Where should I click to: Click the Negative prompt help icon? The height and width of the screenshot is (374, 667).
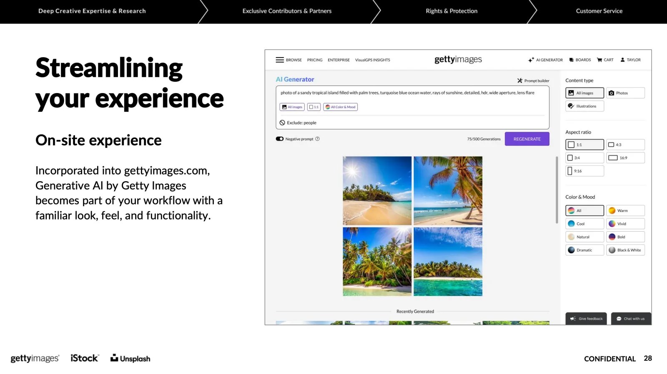pos(318,139)
